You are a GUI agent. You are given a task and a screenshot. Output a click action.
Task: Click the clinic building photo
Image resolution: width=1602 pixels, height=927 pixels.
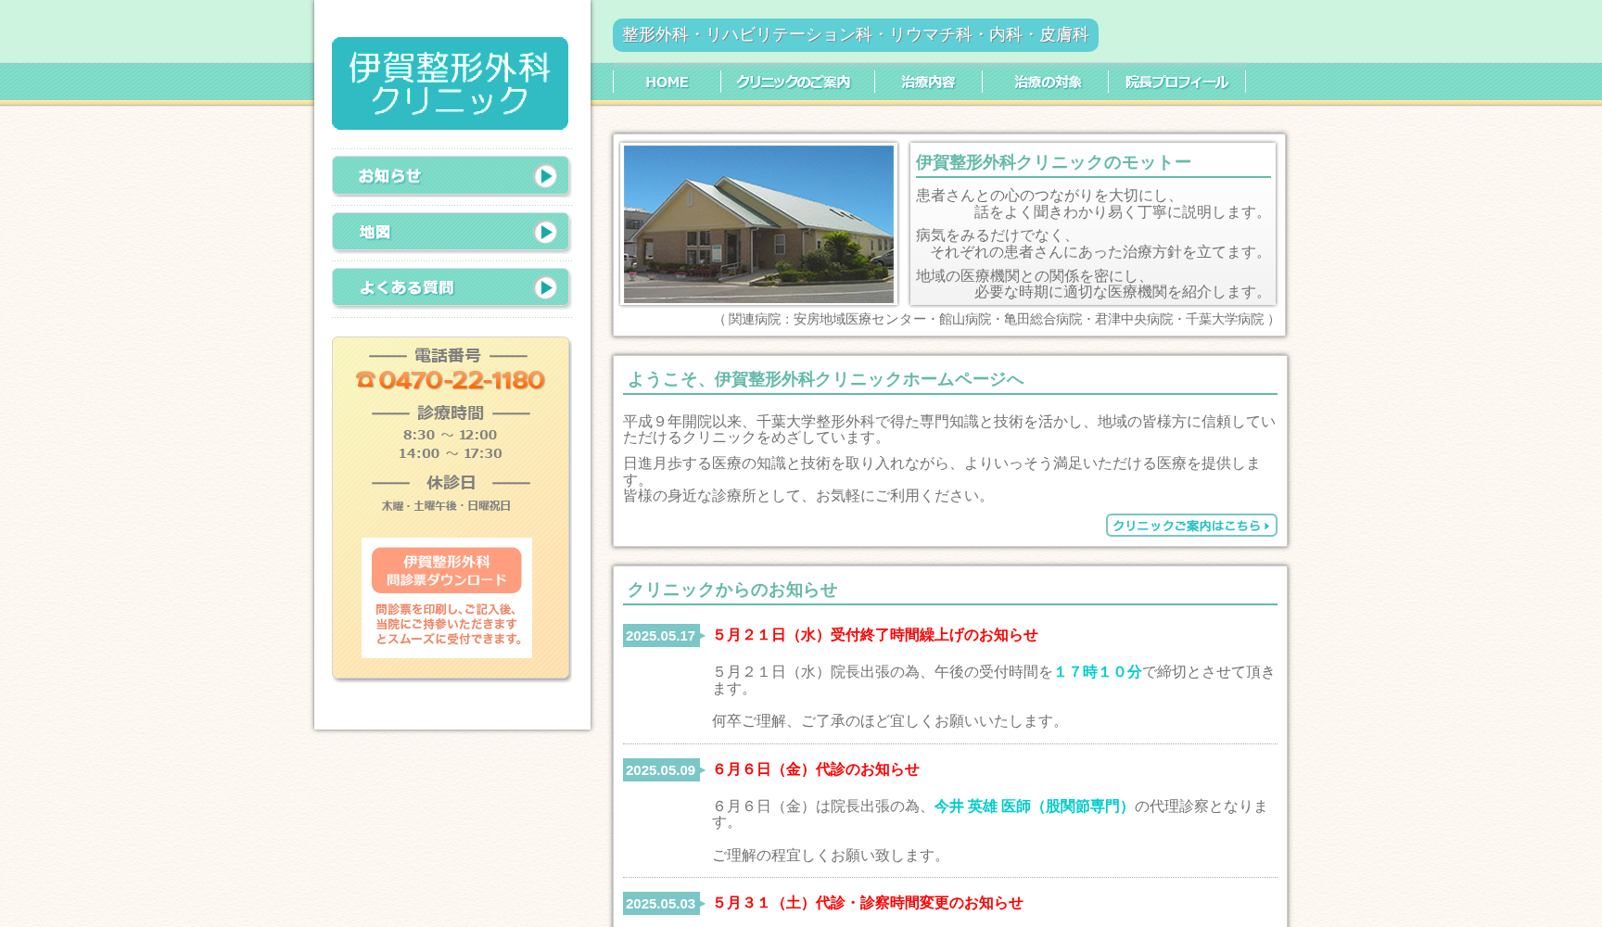[x=758, y=225]
